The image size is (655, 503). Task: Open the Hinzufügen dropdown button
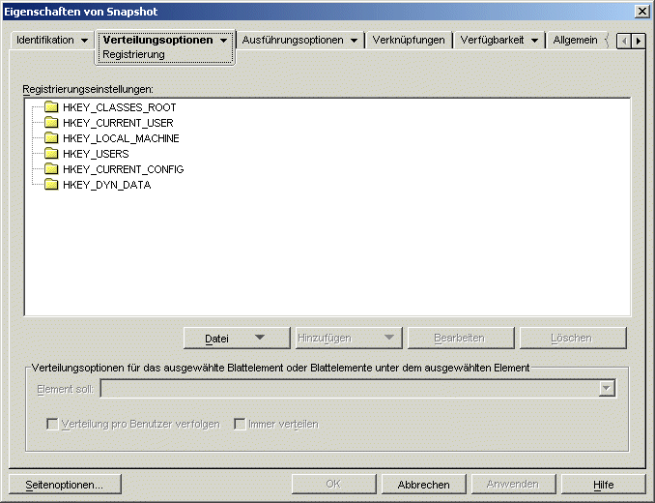pos(349,338)
